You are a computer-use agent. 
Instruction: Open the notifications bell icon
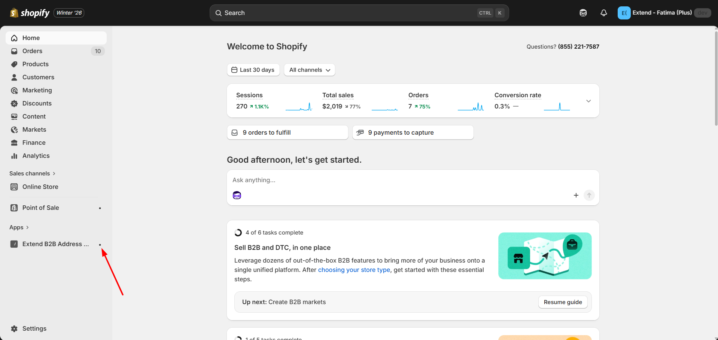[x=603, y=13]
